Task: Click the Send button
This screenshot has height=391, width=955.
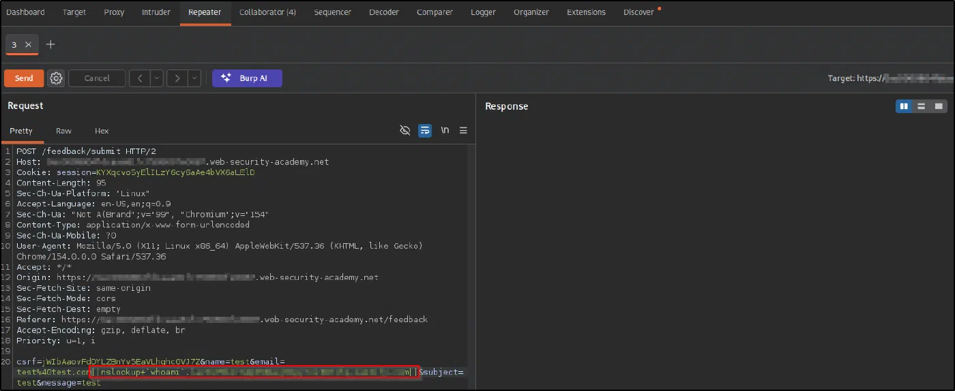Action: [x=24, y=78]
